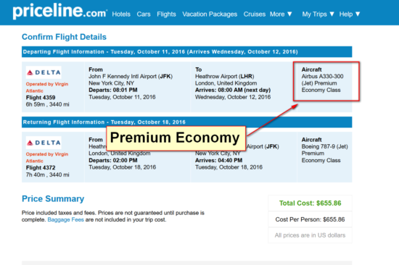Open the Cruises page
The height and width of the screenshot is (265, 399).
click(255, 14)
